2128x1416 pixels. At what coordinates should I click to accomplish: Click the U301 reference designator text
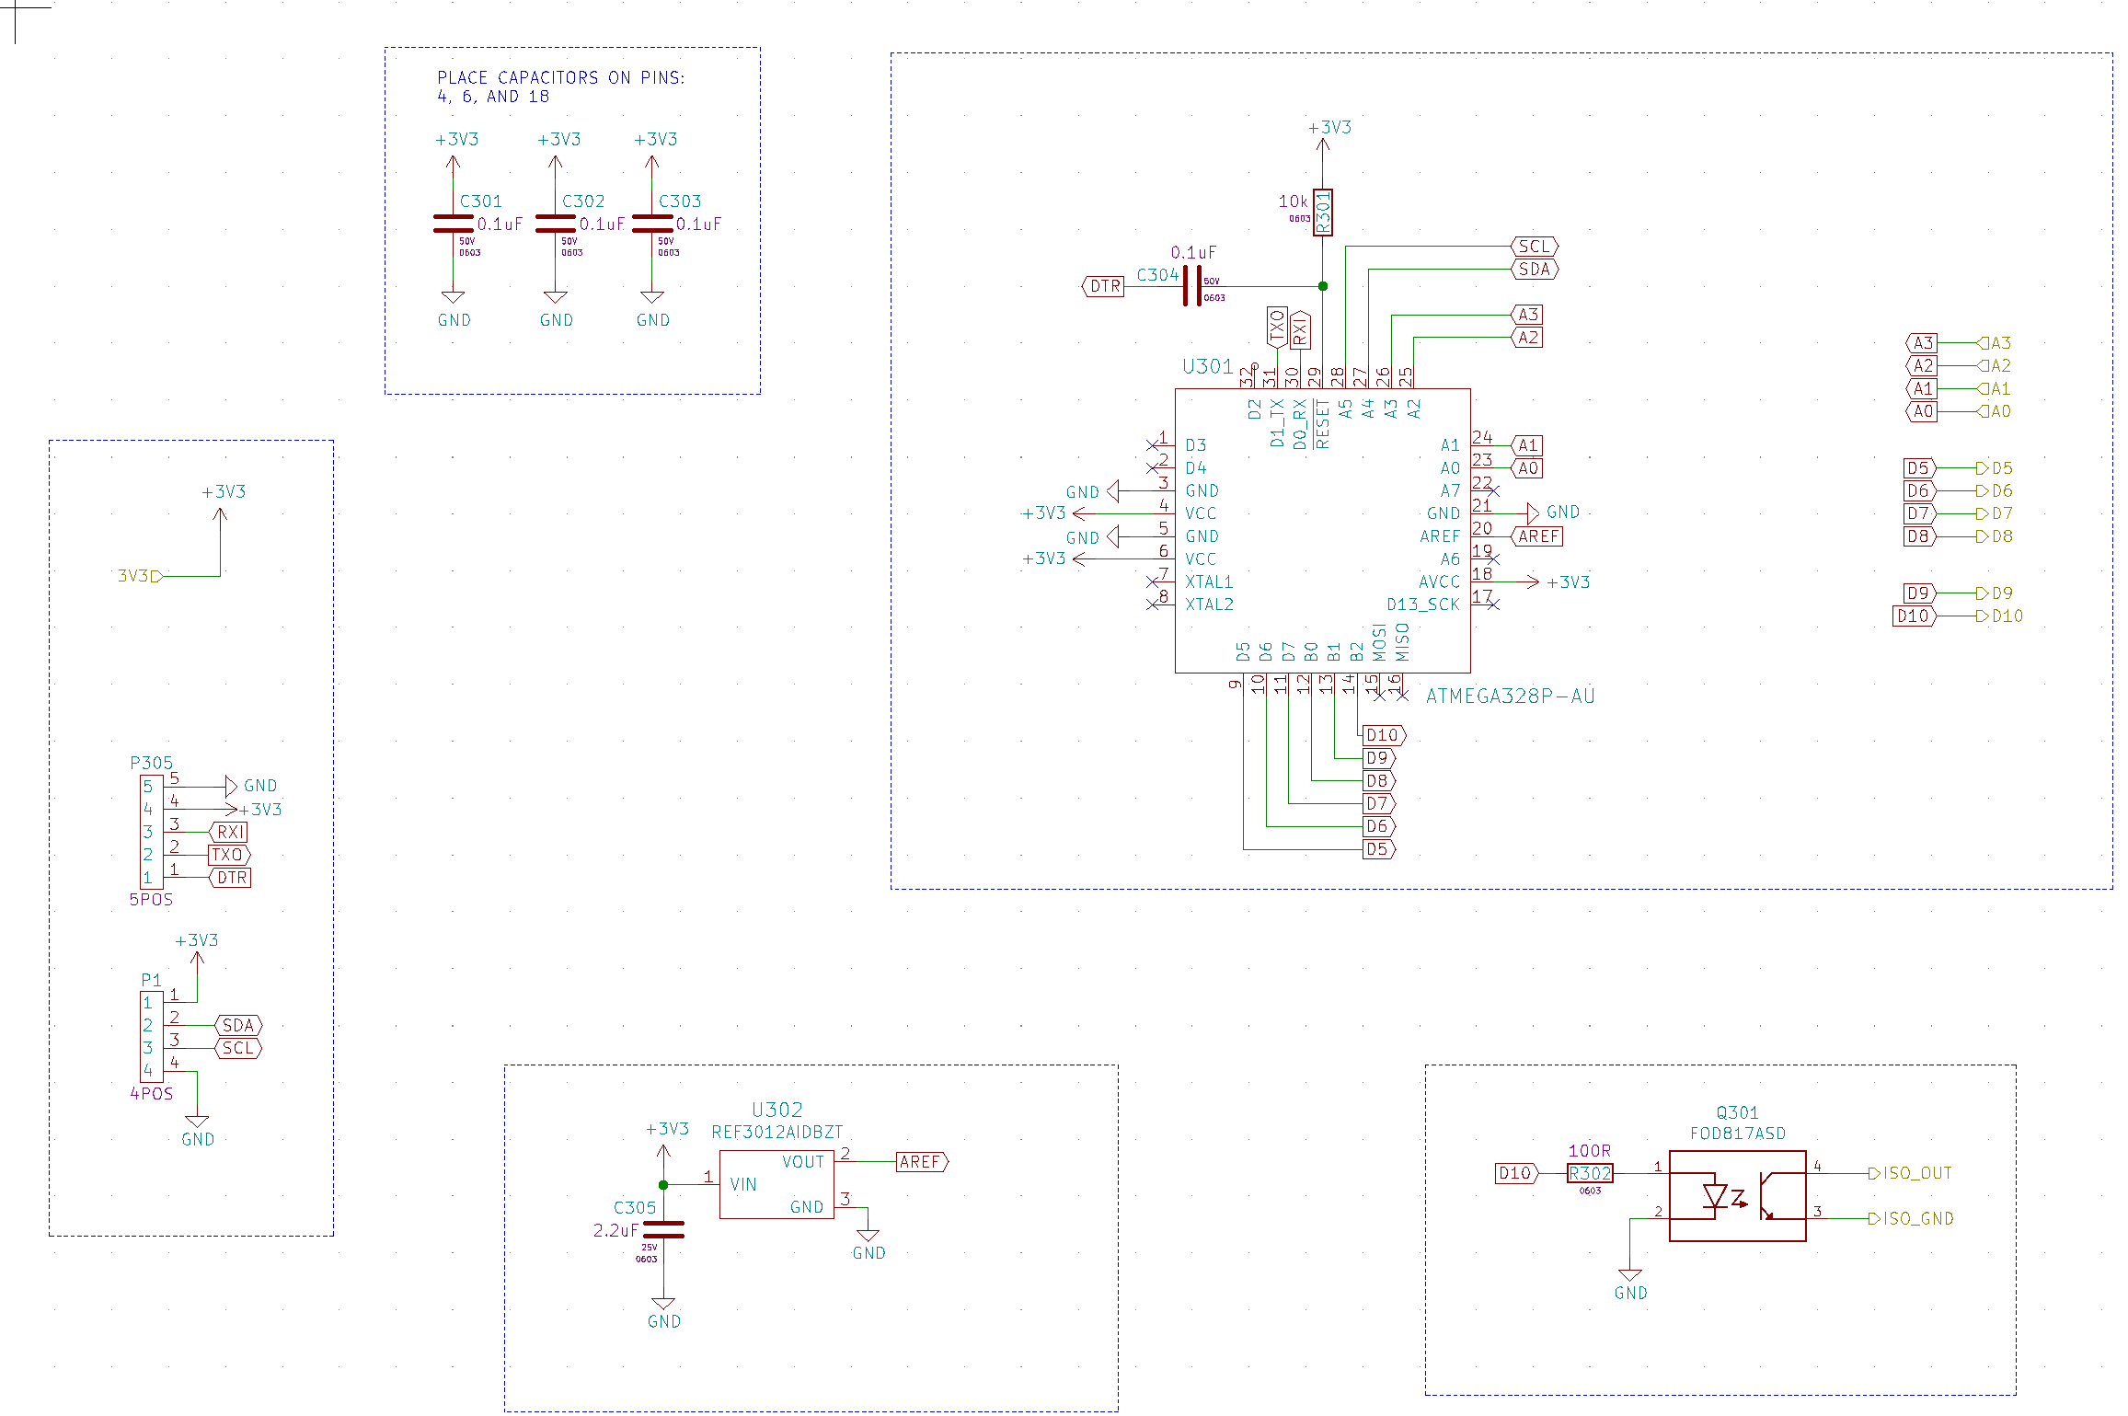click(x=1206, y=366)
